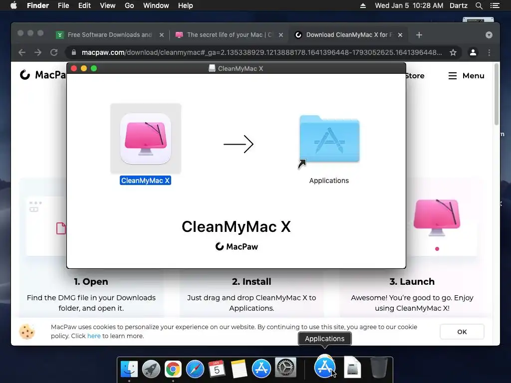Close the CleanMyMac X installer window

coord(74,68)
